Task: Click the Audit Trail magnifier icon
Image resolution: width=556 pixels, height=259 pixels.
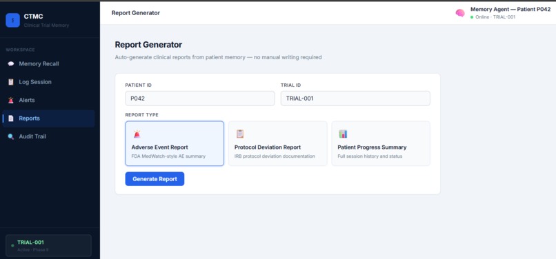Action: point(11,136)
